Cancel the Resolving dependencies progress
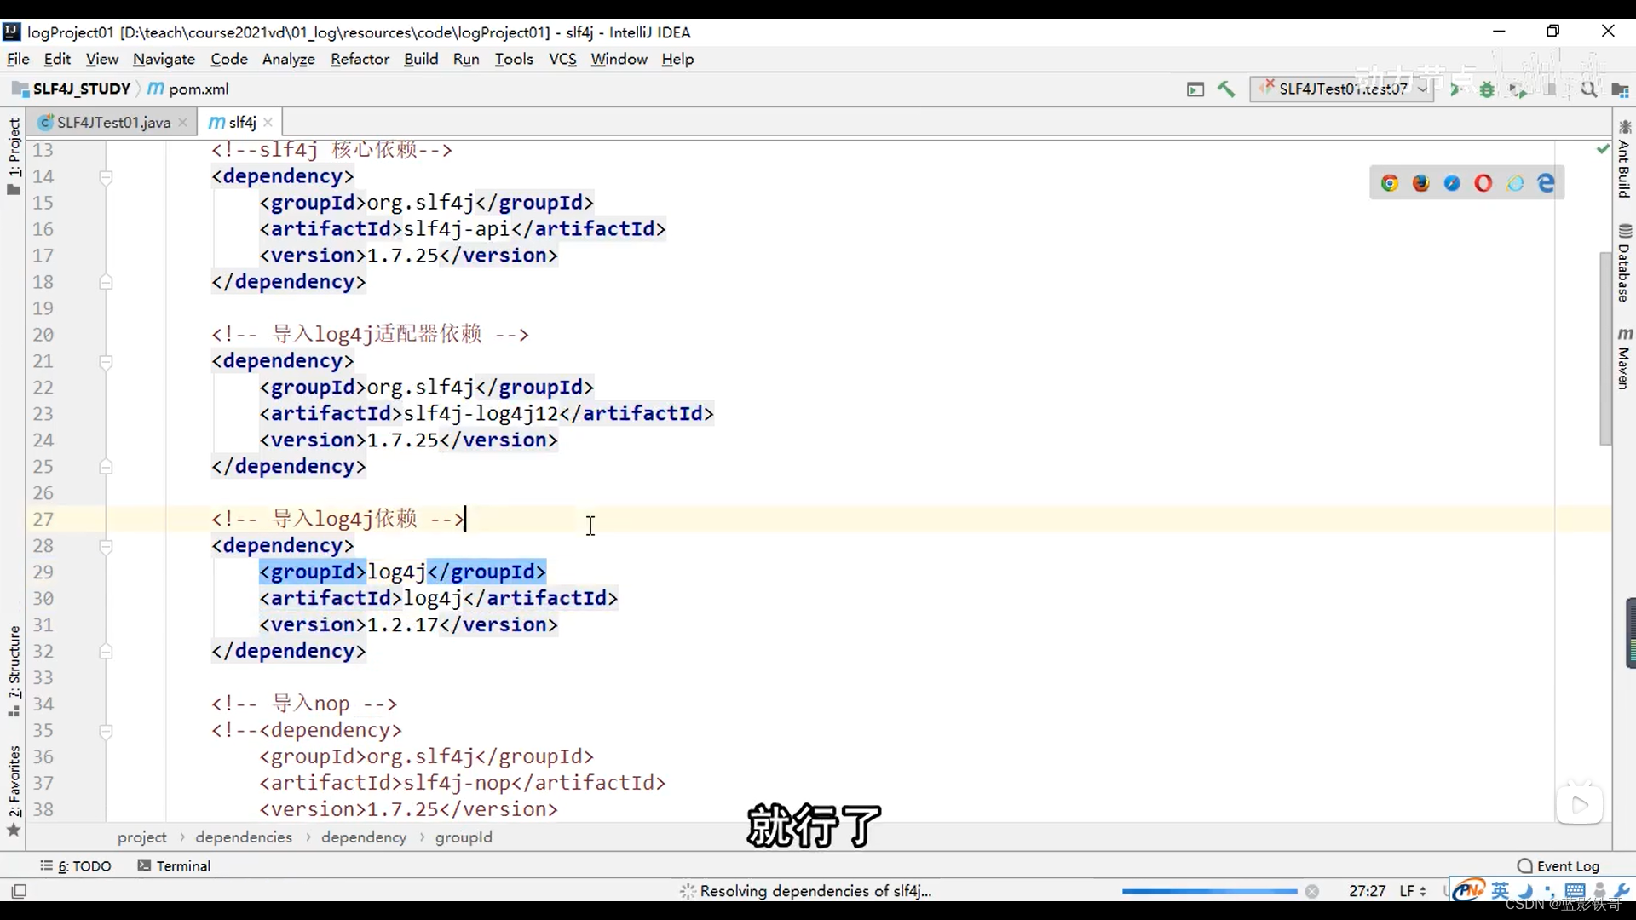This screenshot has width=1636, height=920. point(1311,891)
